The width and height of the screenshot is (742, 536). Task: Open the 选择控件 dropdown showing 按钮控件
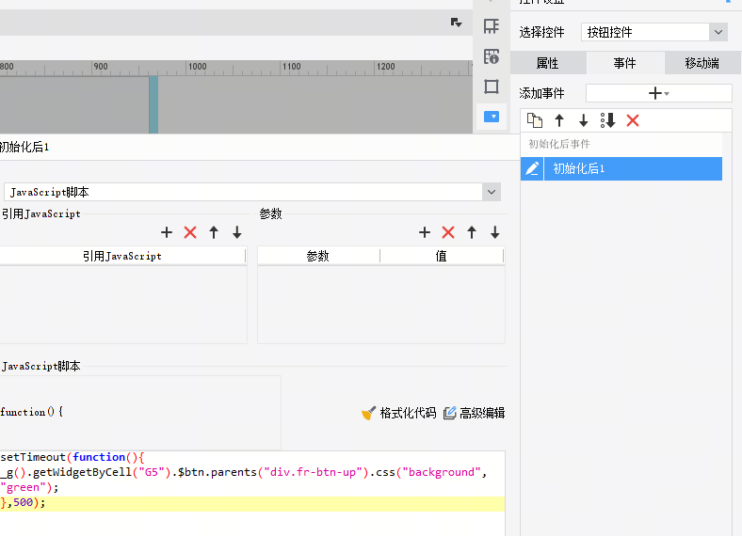pos(653,32)
